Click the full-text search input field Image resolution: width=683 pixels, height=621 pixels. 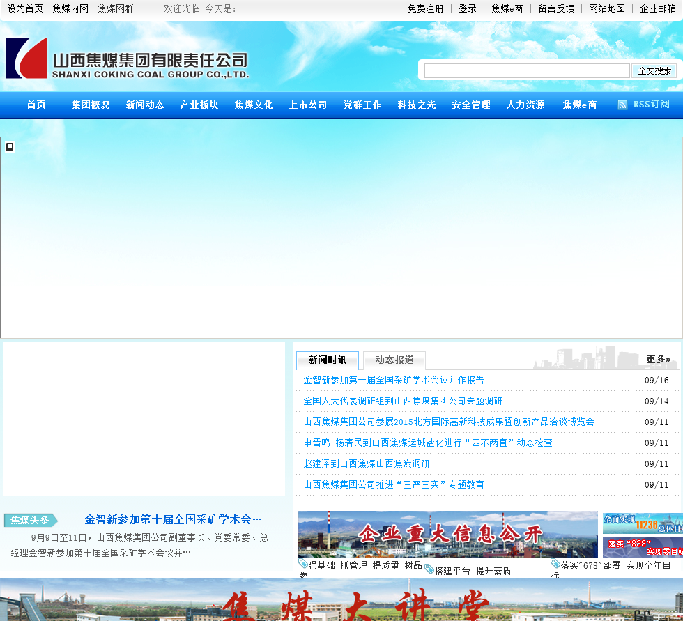pyautogui.click(x=527, y=70)
